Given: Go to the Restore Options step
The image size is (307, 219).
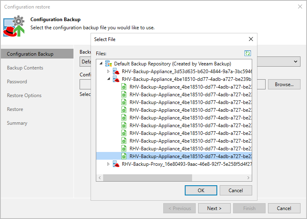Looking at the screenshot, I should tap(24, 95).
